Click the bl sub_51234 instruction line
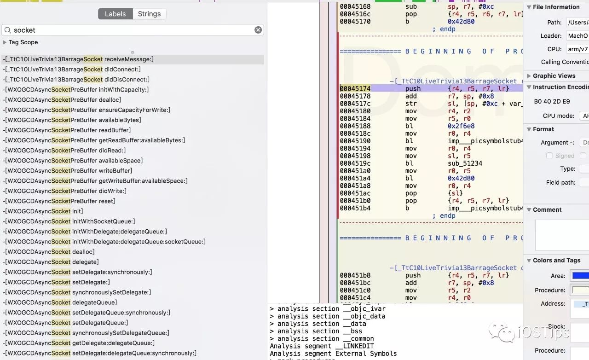589x360 pixels. click(431, 163)
